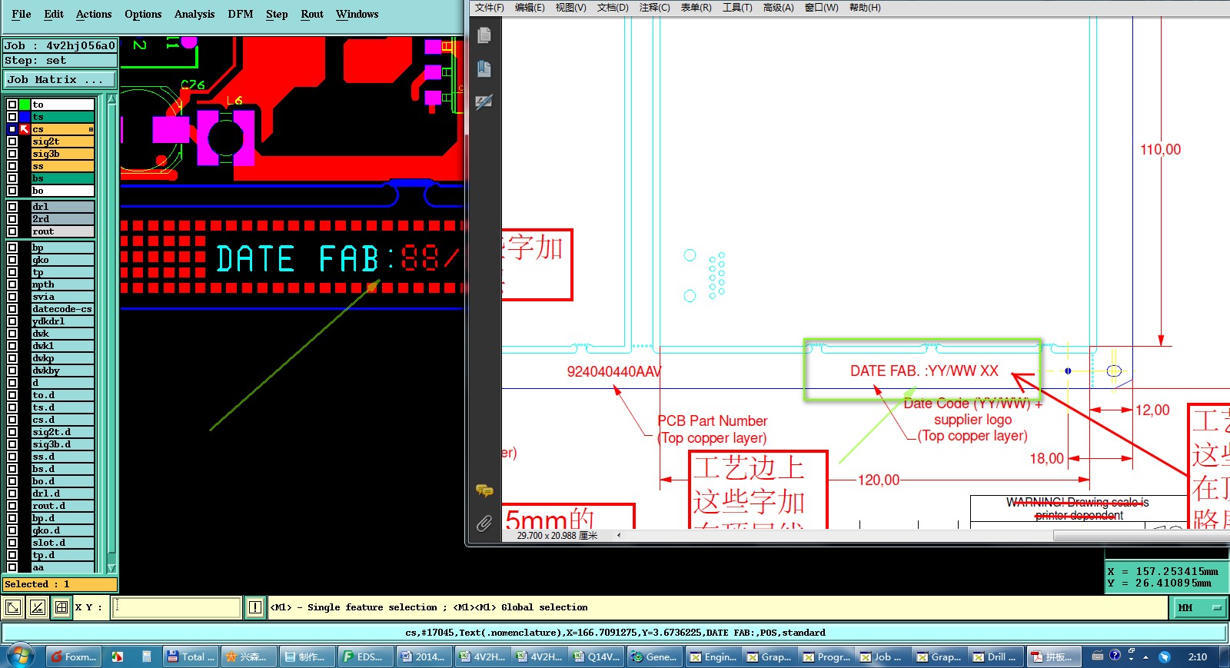This screenshot has width=1230, height=668.
Task: Click the PDF horizontal scroll left arrow
Action: click(x=619, y=536)
